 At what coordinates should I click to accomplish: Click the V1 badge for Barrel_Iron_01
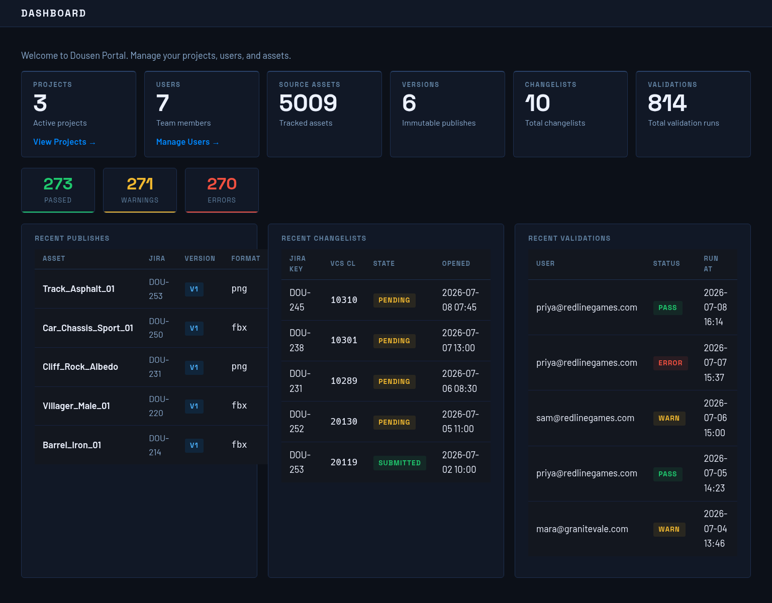194,446
